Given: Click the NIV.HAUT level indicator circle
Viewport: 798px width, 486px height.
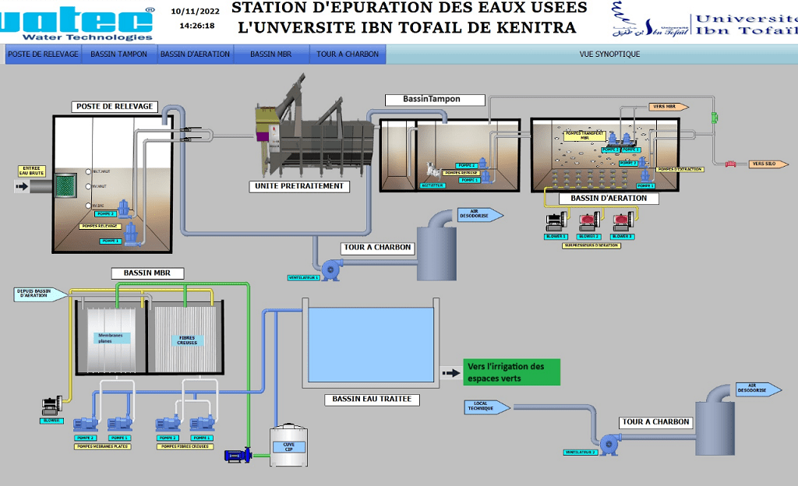Looking at the screenshot, I should [x=88, y=187].
